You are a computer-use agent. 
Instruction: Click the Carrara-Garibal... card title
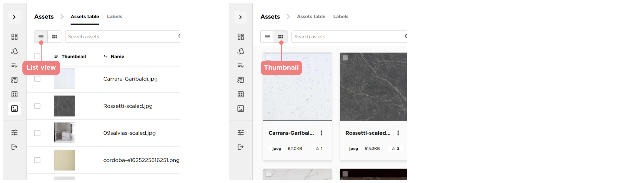[291, 133]
